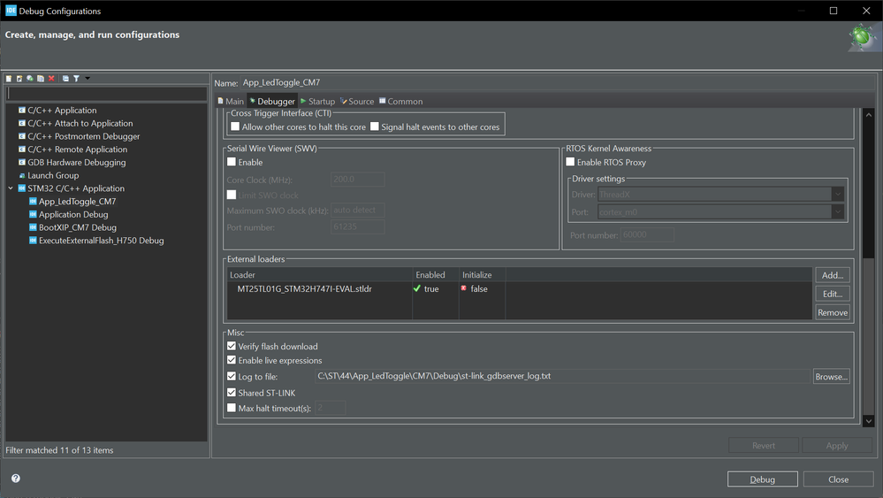Click the Apply button
The width and height of the screenshot is (883, 498).
tap(837, 445)
